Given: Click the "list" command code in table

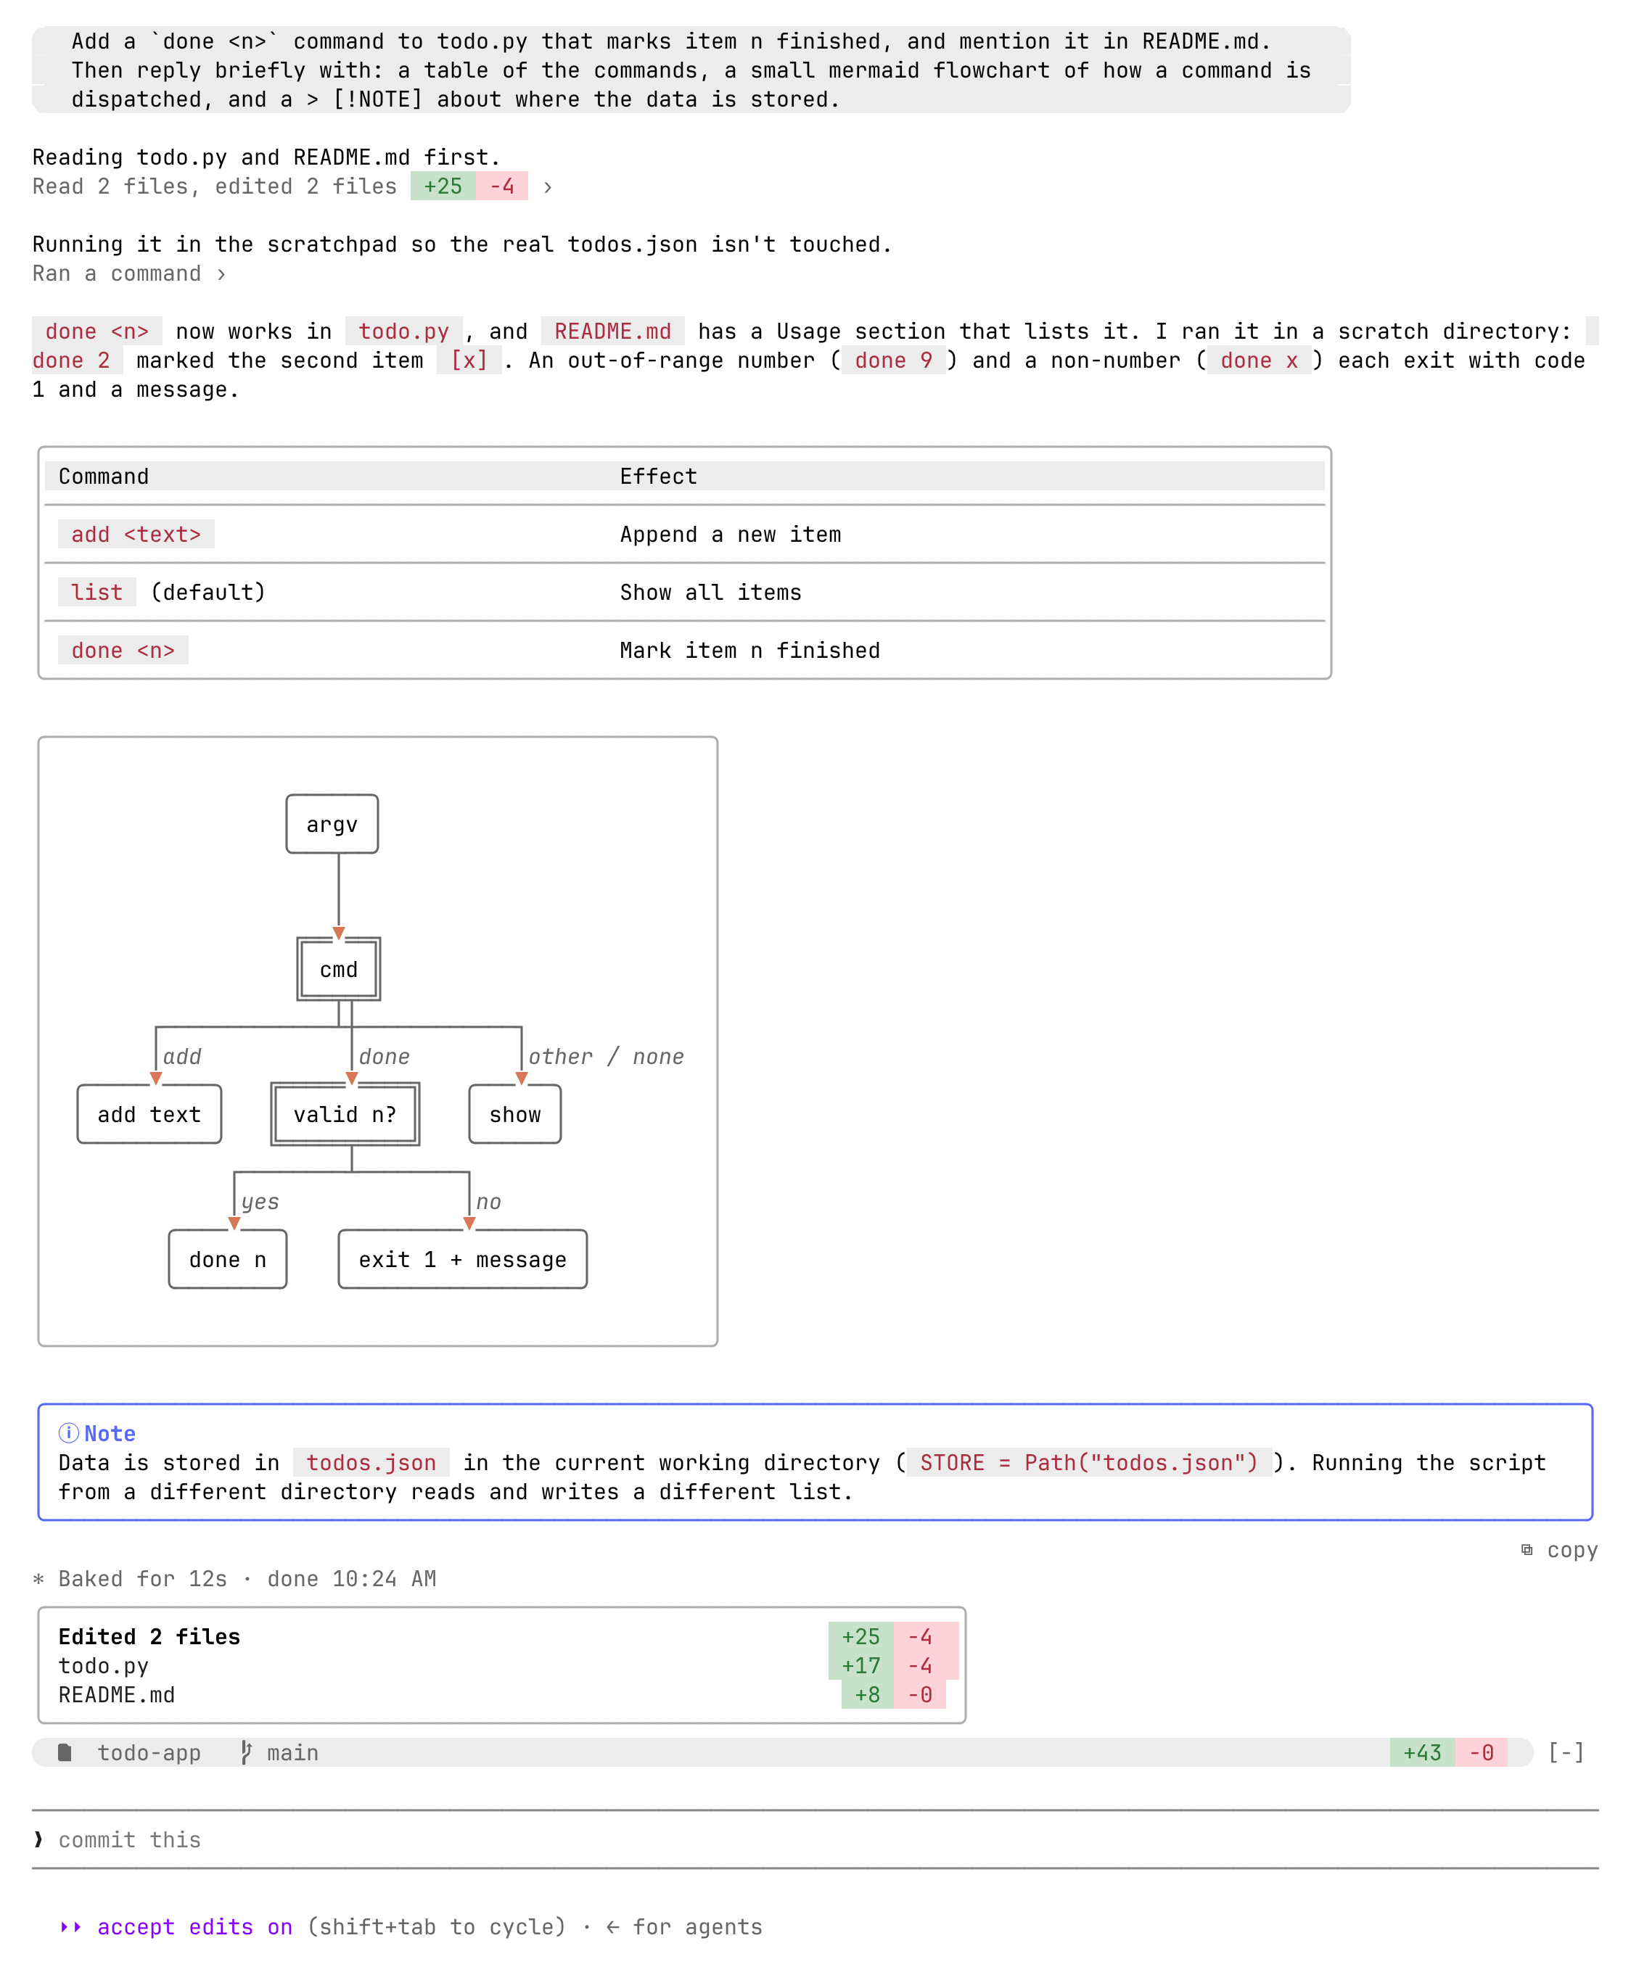Looking at the screenshot, I should tap(97, 592).
